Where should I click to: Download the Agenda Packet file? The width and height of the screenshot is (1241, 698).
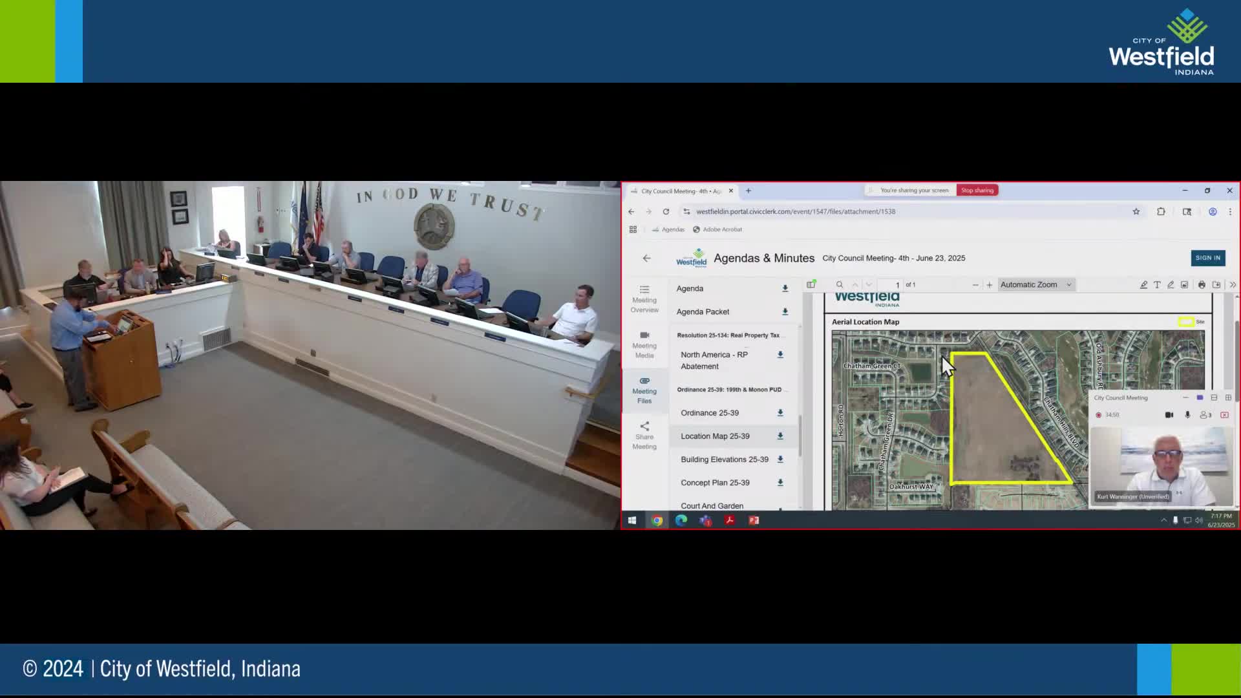click(x=785, y=312)
